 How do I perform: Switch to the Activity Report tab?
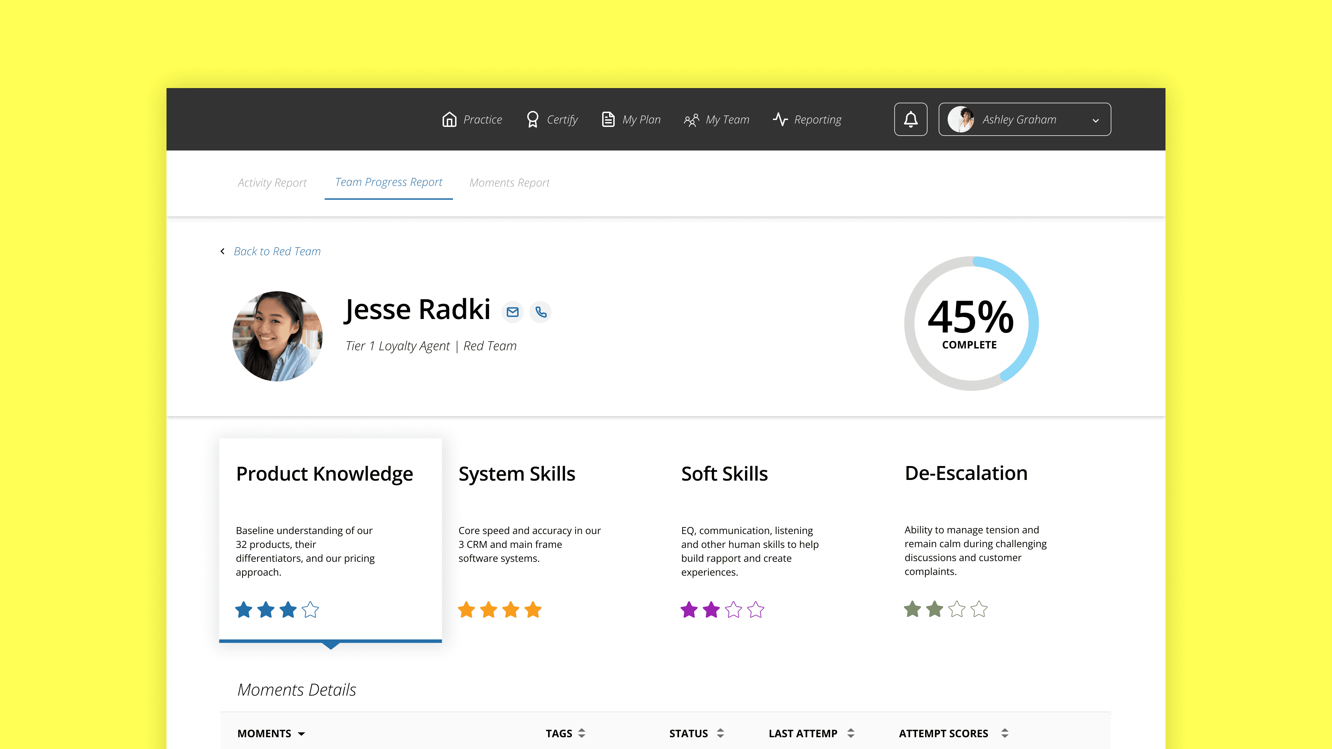tap(272, 182)
